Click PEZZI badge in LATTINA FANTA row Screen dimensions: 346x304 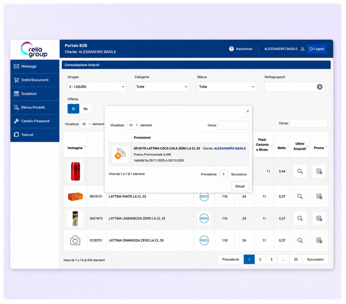point(204,196)
